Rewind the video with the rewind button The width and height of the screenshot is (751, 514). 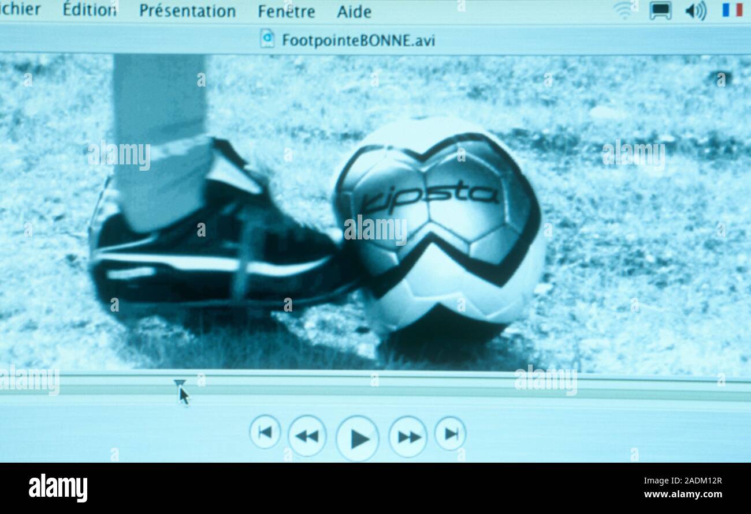(x=307, y=436)
